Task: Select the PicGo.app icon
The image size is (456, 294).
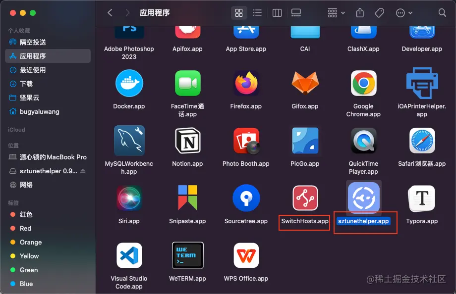Action: (305, 141)
